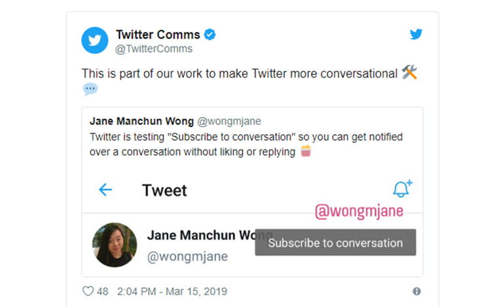Tap the bell subscribe icon
The height and width of the screenshot is (307, 493).
(402, 189)
